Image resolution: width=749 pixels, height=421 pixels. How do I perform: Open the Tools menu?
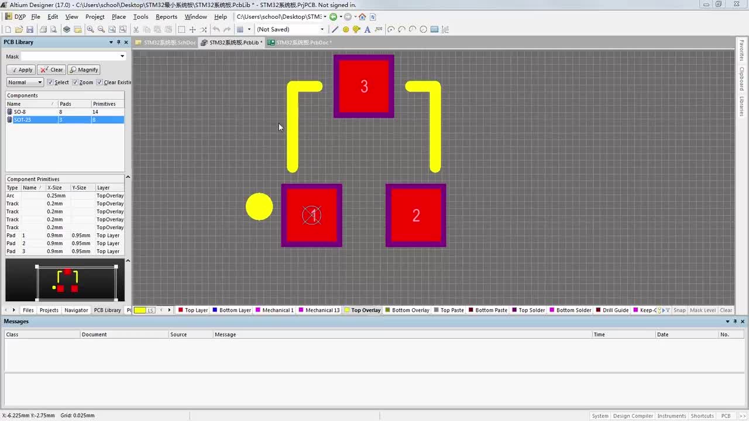(140, 17)
